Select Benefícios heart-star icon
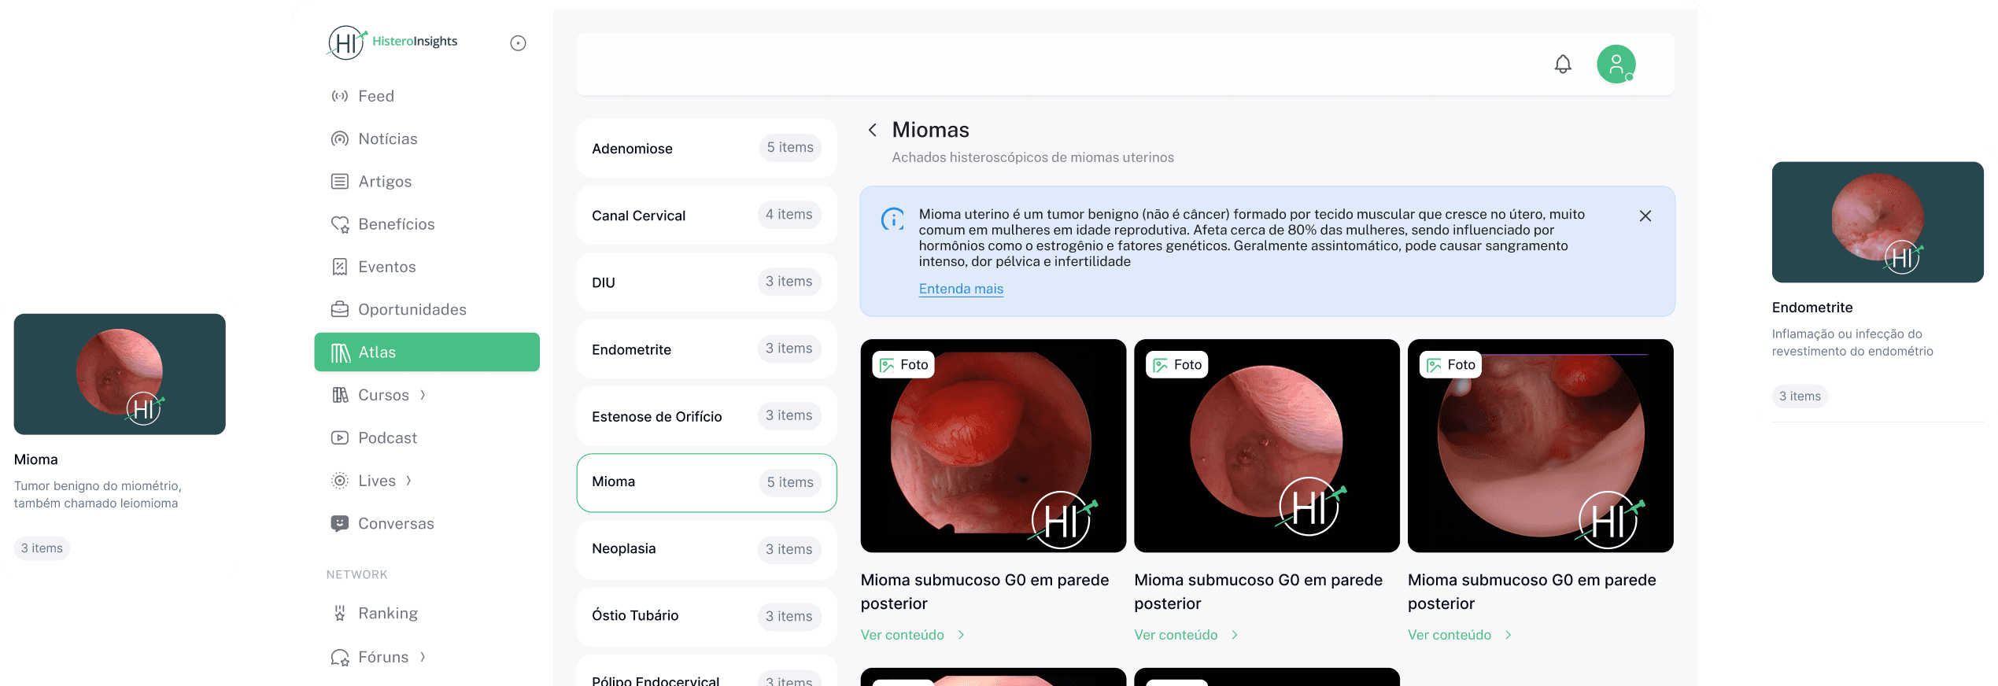The image size is (1998, 686). [339, 224]
